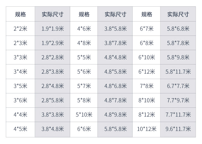Click the 8*10米 specification cell
The height and width of the screenshot is (144, 202).
pos(147,100)
